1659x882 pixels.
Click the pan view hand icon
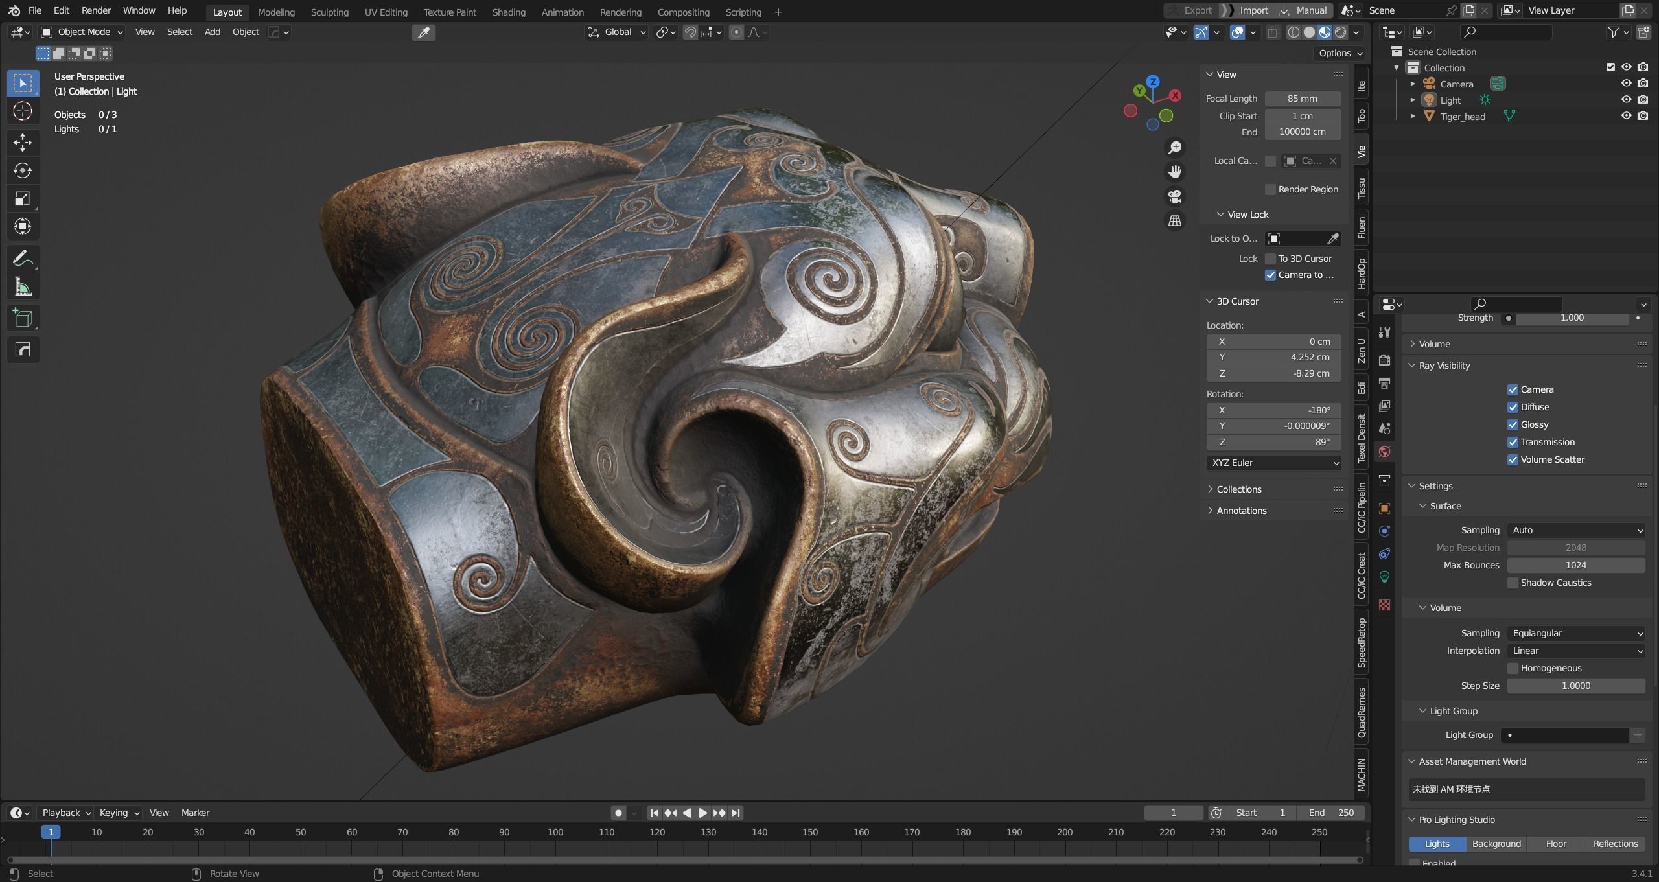(x=1174, y=172)
